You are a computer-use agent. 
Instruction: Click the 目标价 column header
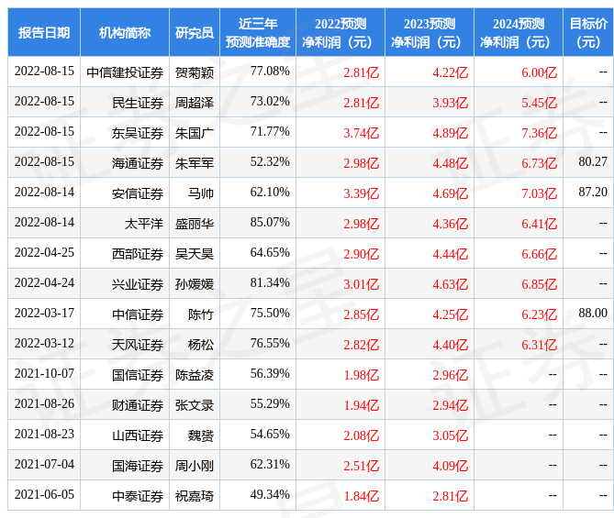pyautogui.click(x=588, y=32)
